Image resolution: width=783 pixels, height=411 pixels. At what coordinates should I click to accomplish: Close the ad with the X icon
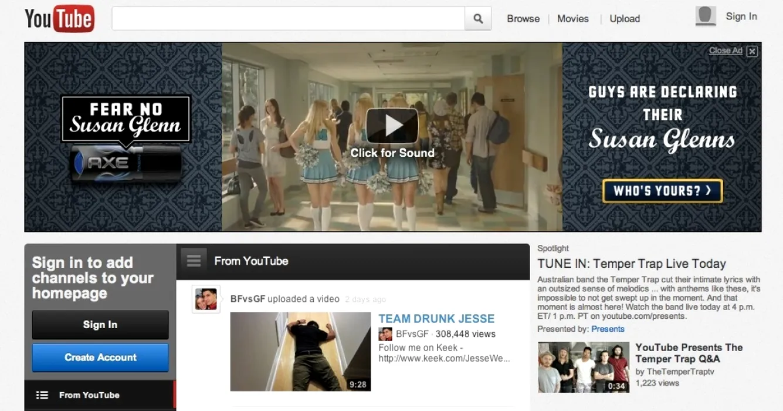752,51
